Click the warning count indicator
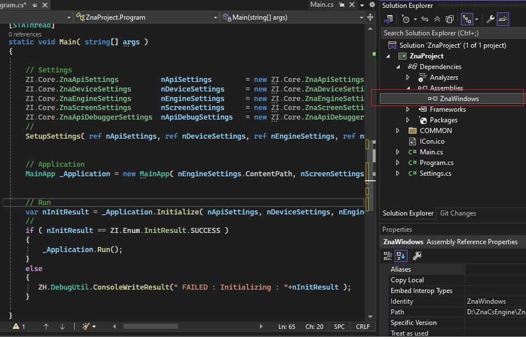The height and width of the screenshot is (339, 526). pyautogui.click(x=19, y=327)
